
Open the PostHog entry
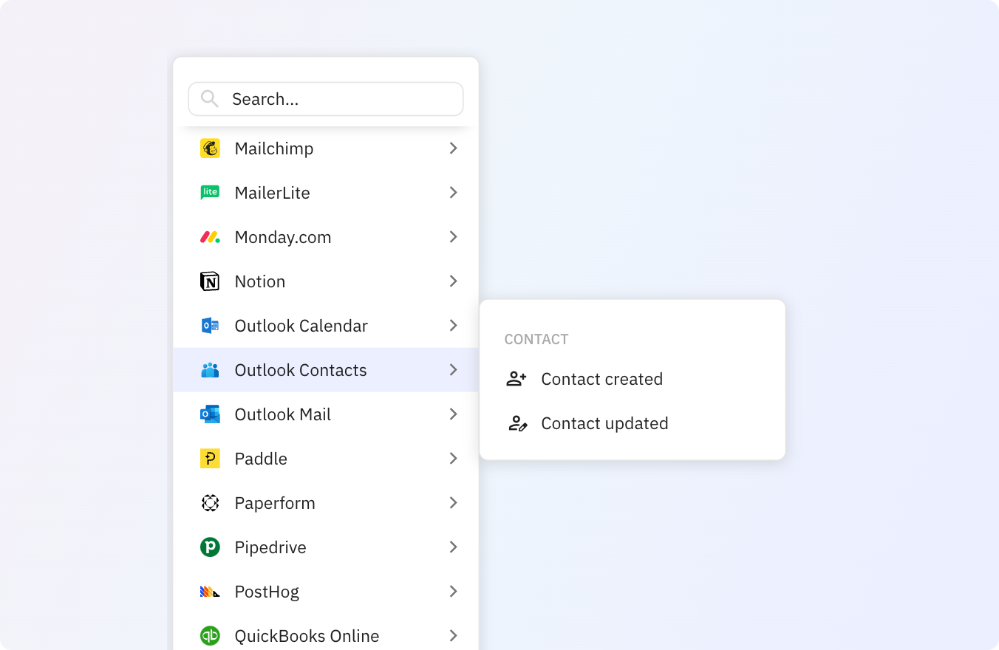[326, 592]
